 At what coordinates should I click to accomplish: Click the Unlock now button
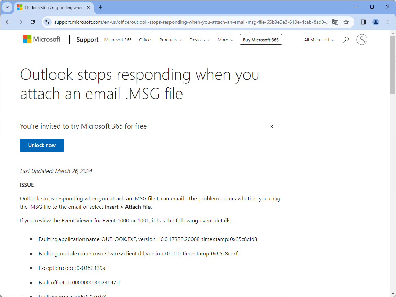click(x=42, y=145)
